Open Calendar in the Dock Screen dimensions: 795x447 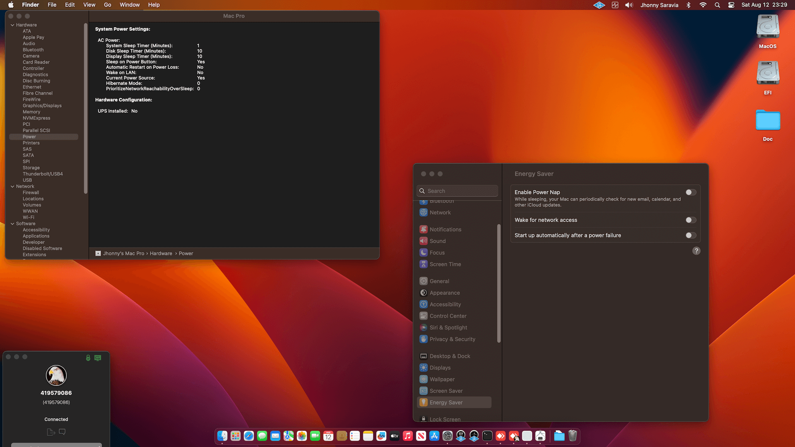click(328, 436)
